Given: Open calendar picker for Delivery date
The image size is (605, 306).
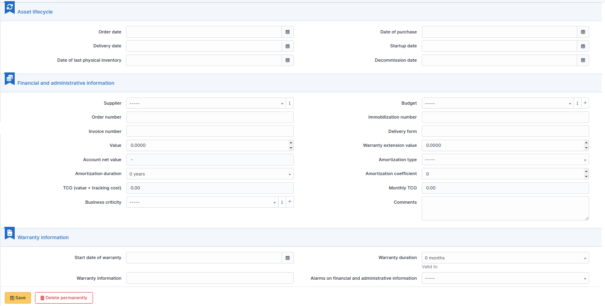Looking at the screenshot, I should click(287, 46).
